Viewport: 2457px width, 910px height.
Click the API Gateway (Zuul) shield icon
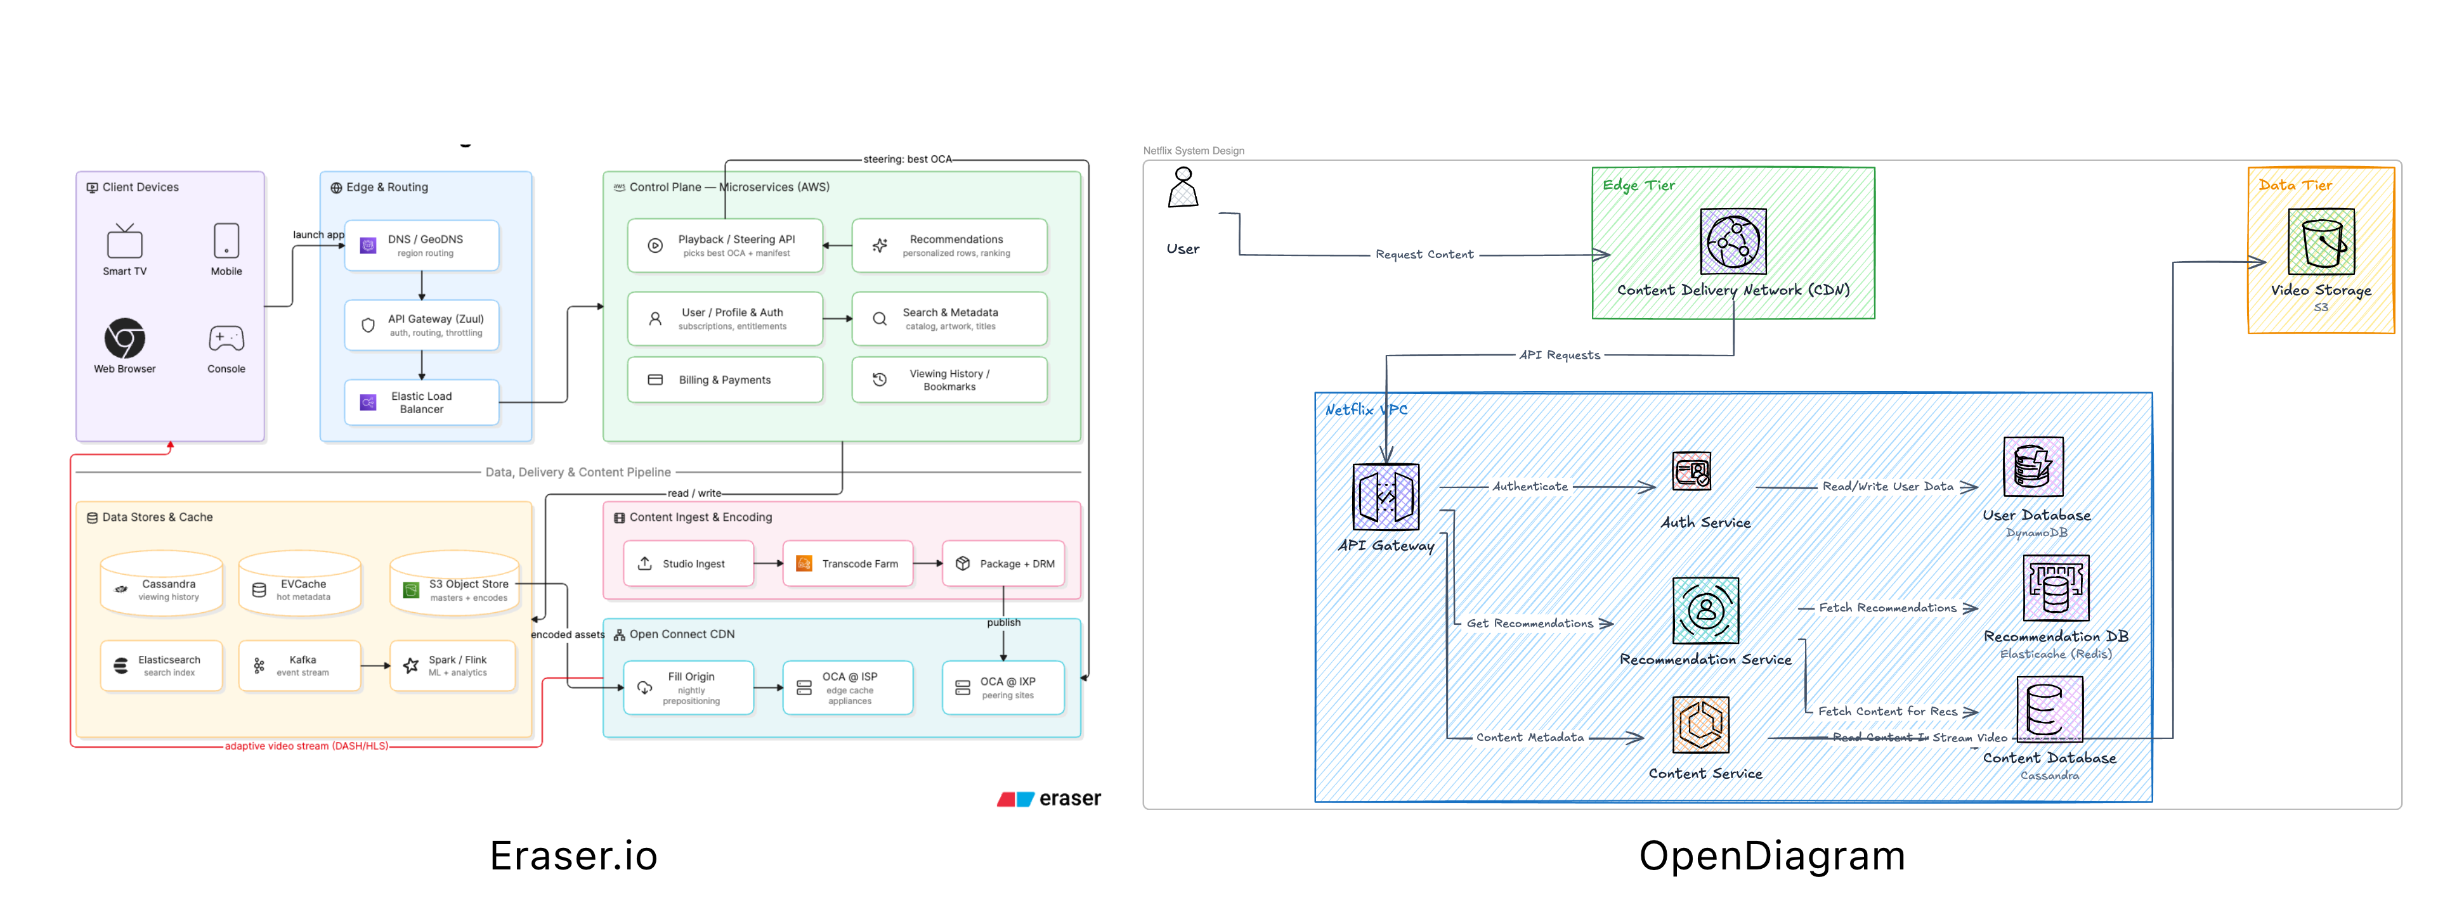point(368,325)
